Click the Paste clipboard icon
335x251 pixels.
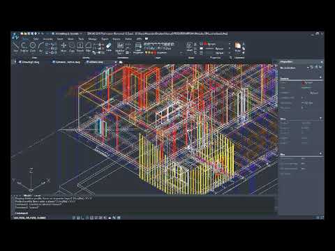[237, 47]
